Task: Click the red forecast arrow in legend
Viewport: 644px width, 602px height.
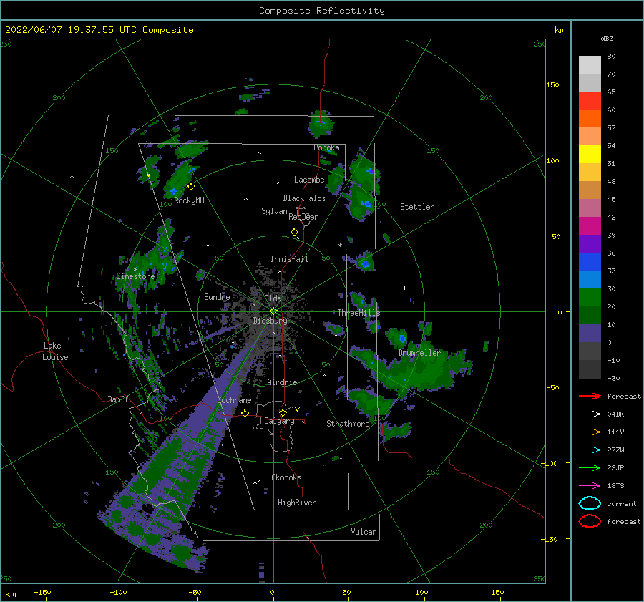Action: point(590,396)
